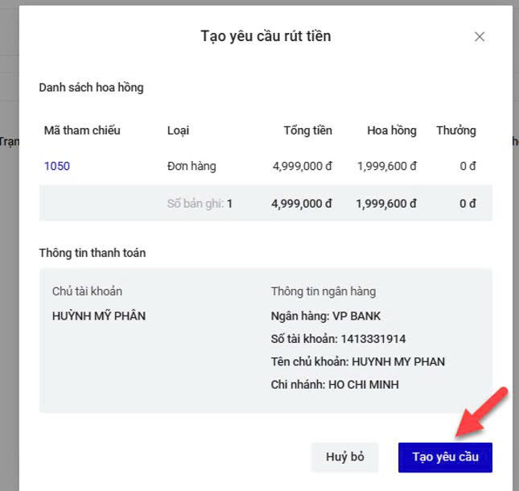Select the Số bản ghi: 1 summary
Viewport: 519px width, 491px height.
pos(200,204)
